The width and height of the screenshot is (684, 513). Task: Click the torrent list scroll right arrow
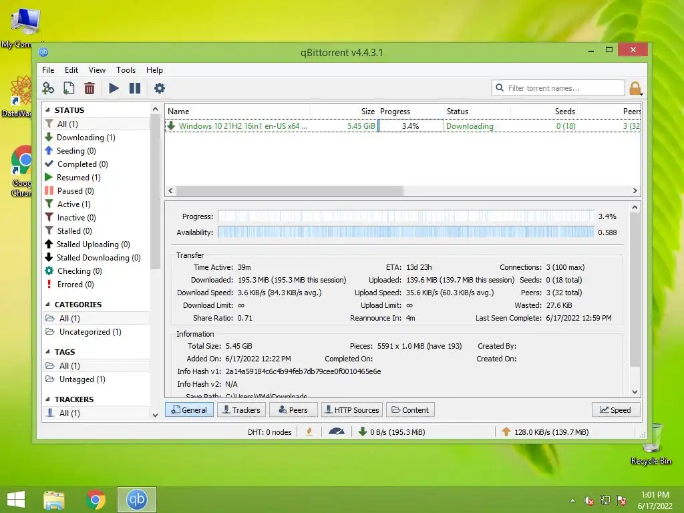click(x=635, y=190)
